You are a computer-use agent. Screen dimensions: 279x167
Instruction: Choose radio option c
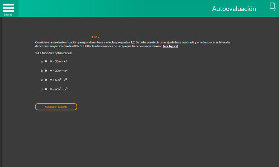click(x=46, y=80)
